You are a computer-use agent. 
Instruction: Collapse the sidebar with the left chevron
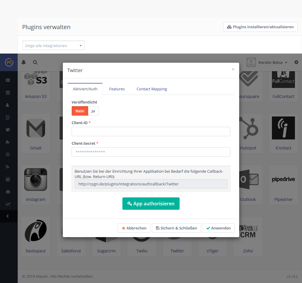point(7,216)
